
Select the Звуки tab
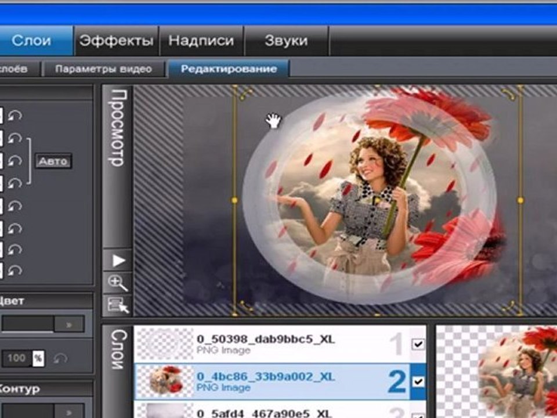pos(286,41)
